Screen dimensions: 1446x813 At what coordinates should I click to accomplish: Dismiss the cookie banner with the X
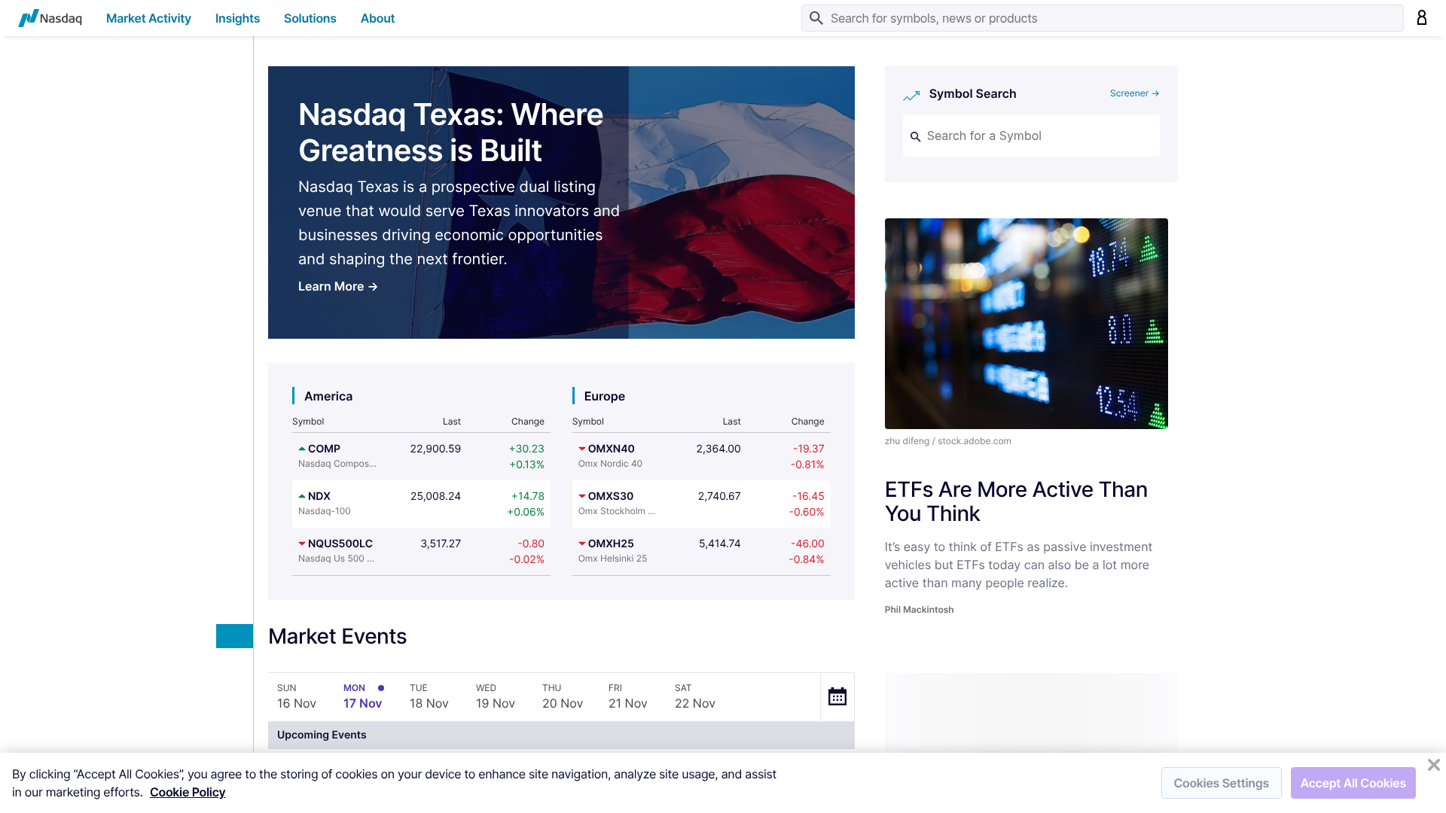[x=1434, y=765]
